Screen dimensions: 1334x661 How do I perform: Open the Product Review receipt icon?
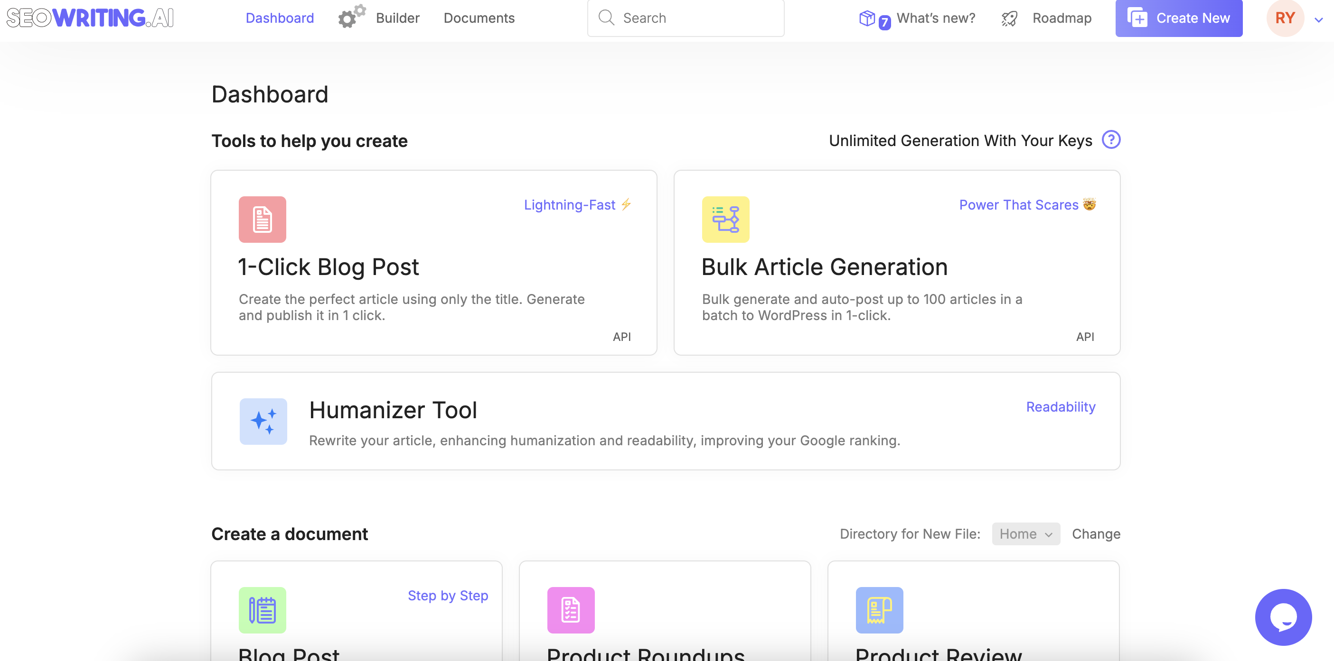click(879, 610)
